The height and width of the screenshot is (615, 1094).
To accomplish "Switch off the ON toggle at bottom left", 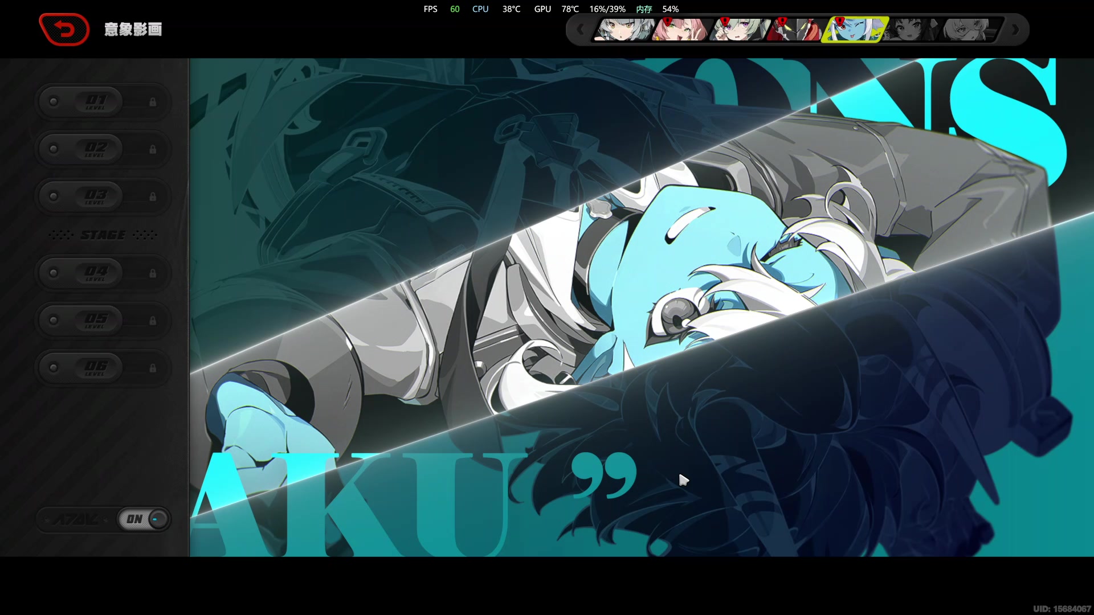I will click(x=144, y=519).
